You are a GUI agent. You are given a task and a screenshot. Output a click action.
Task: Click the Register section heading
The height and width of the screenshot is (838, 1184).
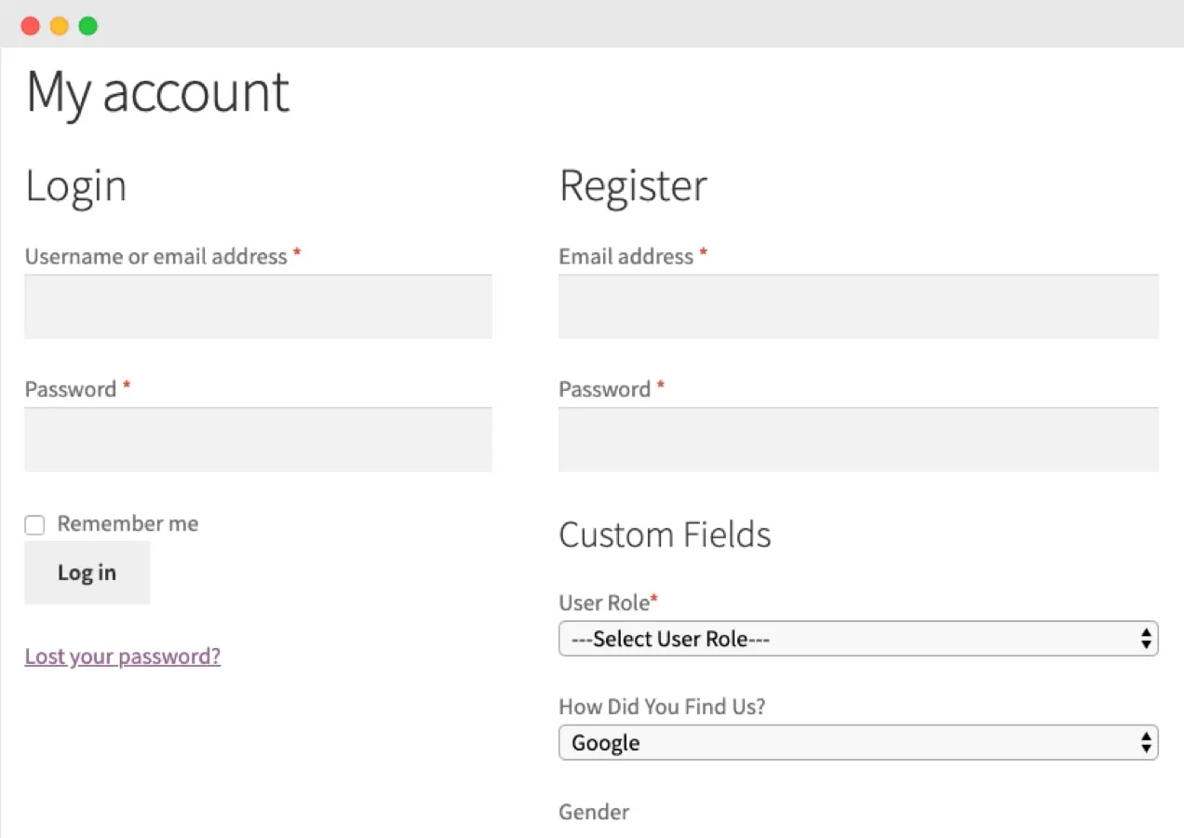click(633, 186)
